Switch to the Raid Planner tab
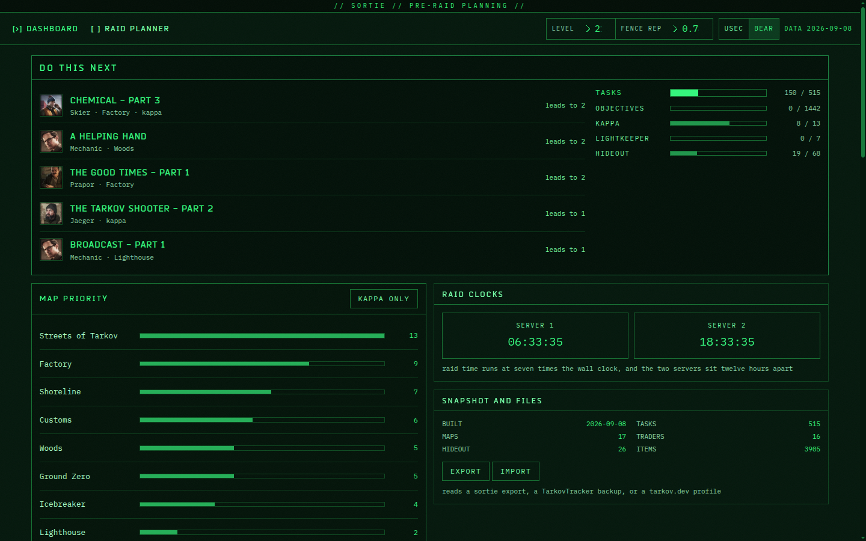Viewport: 866px width, 541px height. coord(130,29)
